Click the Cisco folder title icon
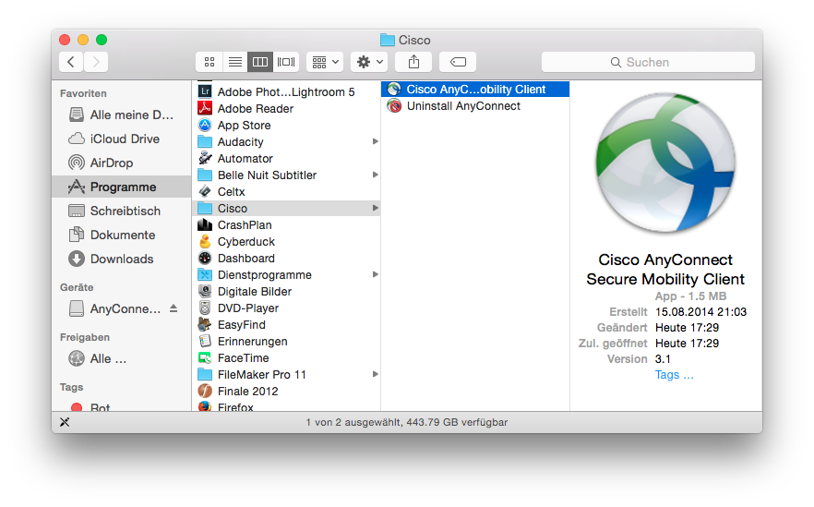This screenshot has width=814, height=507. pos(388,40)
